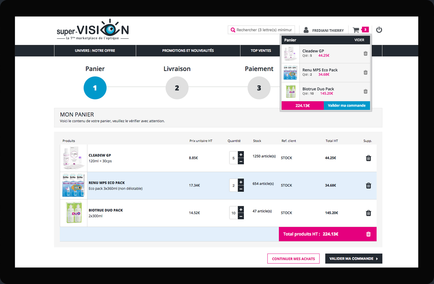This screenshot has height=284, width=434.
Task: Open Promotions et Nouveautés menu
Action: point(188,51)
